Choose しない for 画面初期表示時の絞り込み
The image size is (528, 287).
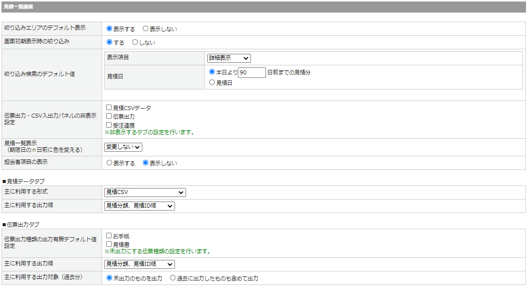tap(135, 42)
